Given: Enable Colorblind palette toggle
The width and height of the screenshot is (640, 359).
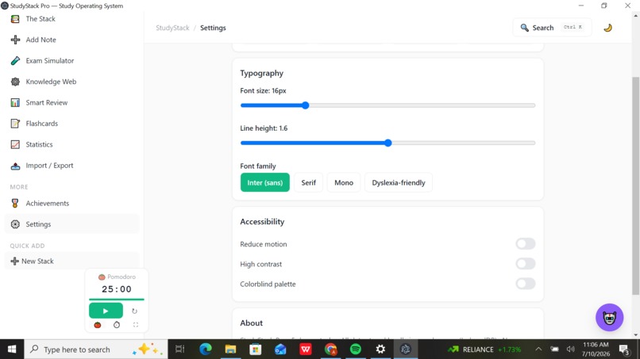Looking at the screenshot, I should point(526,284).
